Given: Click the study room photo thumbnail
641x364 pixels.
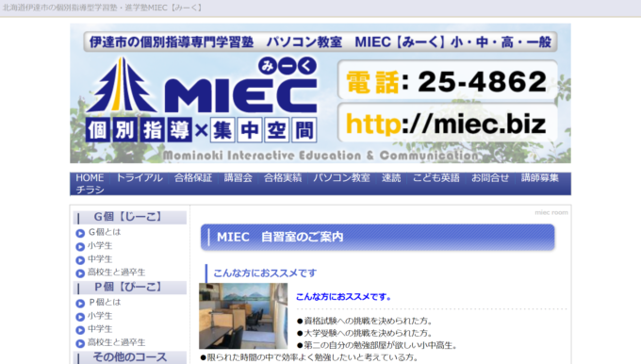Looking at the screenshot, I should (243, 316).
